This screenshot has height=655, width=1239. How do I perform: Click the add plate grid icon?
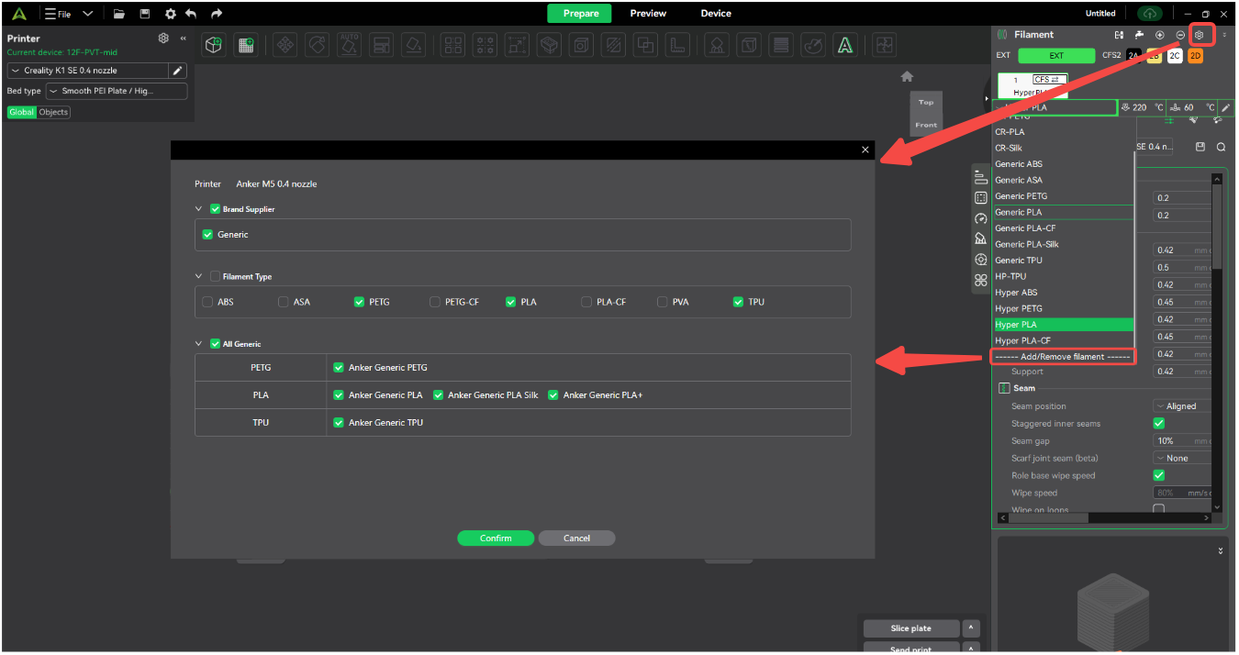(245, 44)
